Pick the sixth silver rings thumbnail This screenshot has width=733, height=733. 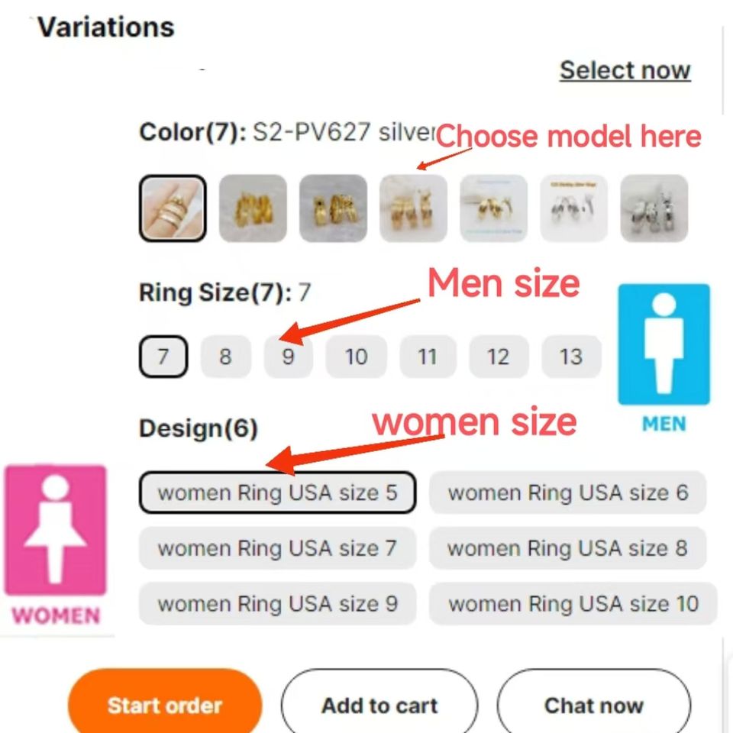[573, 208]
